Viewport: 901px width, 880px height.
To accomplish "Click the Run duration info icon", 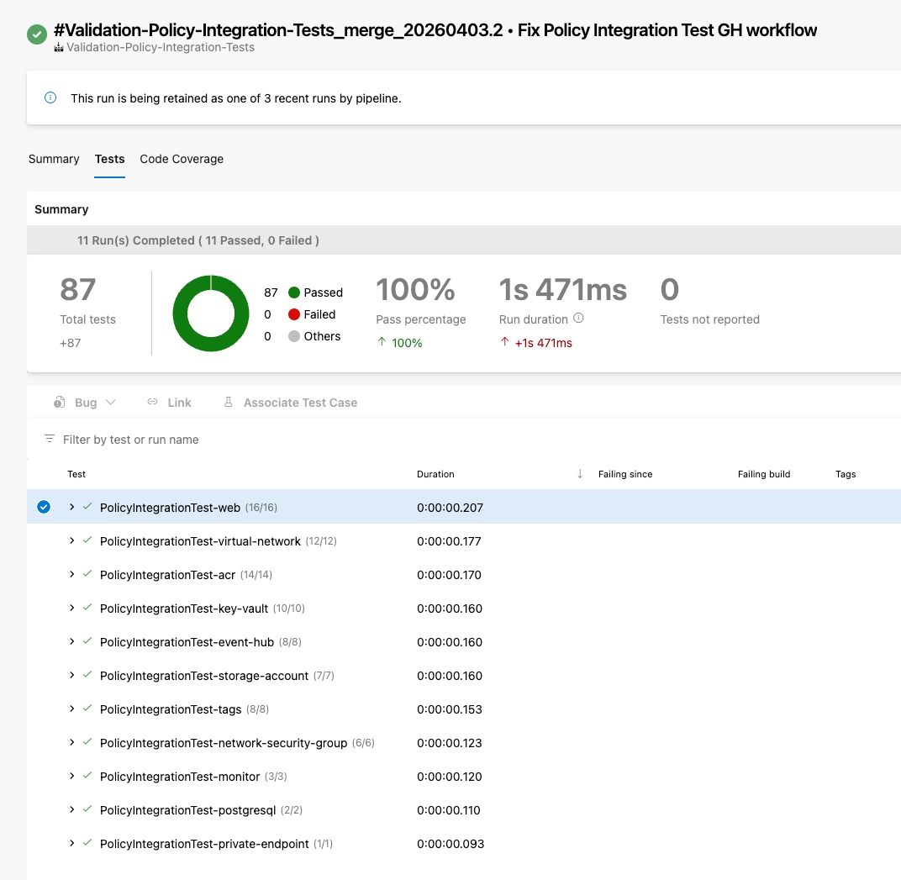I will [x=578, y=319].
